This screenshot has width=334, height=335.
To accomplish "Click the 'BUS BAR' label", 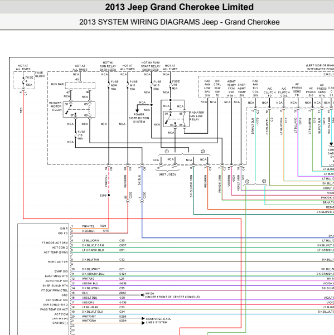I will point(57,84).
